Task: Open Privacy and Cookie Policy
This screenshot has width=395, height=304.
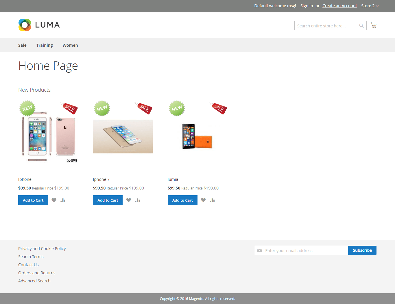Action: pyautogui.click(x=42, y=249)
